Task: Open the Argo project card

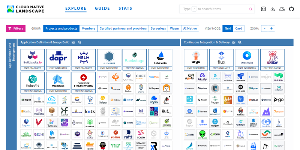Action: (x=196, y=60)
